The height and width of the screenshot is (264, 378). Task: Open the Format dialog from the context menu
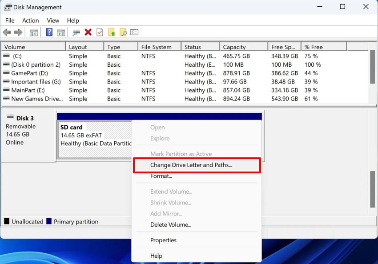(x=161, y=176)
